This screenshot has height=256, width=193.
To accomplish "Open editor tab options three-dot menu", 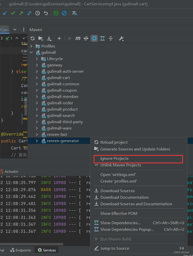I will tap(24, 30).
